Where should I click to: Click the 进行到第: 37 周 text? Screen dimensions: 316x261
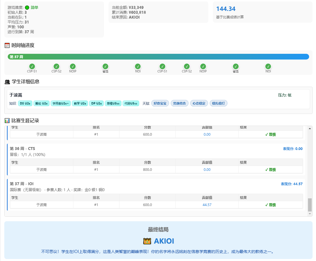(x=21, y=32)
